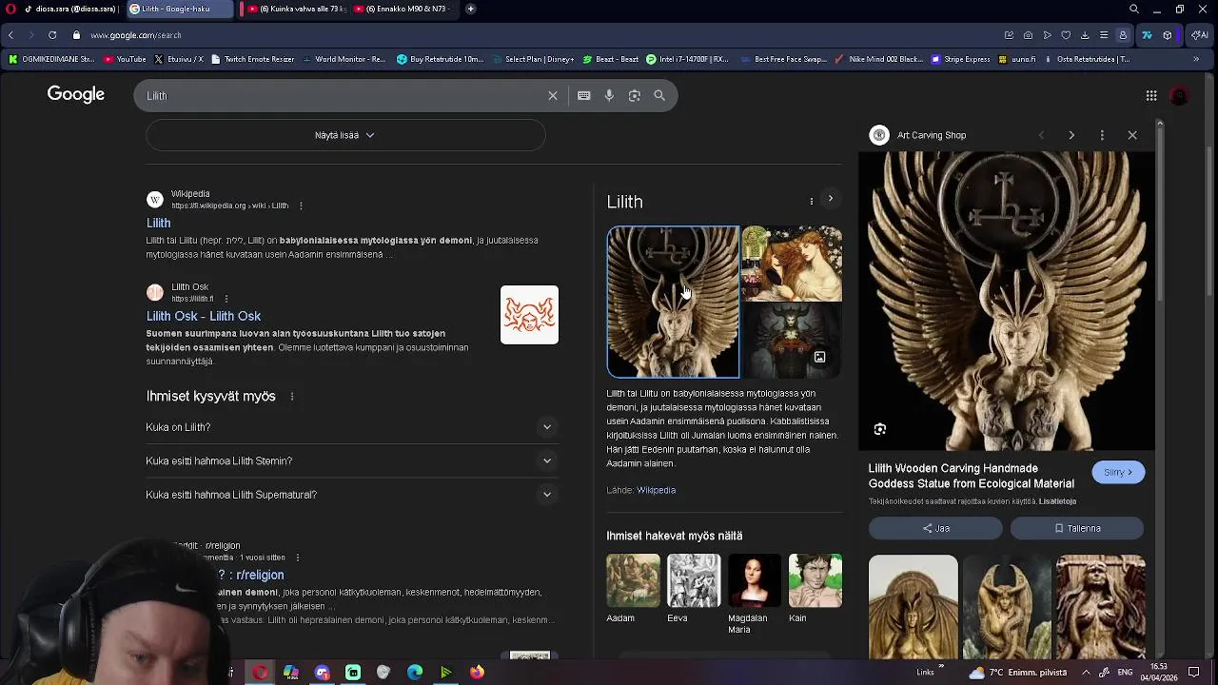The height and width of the screenshot is (685, 1218).
Task: Open Google Lens image search
Action: 635,95
